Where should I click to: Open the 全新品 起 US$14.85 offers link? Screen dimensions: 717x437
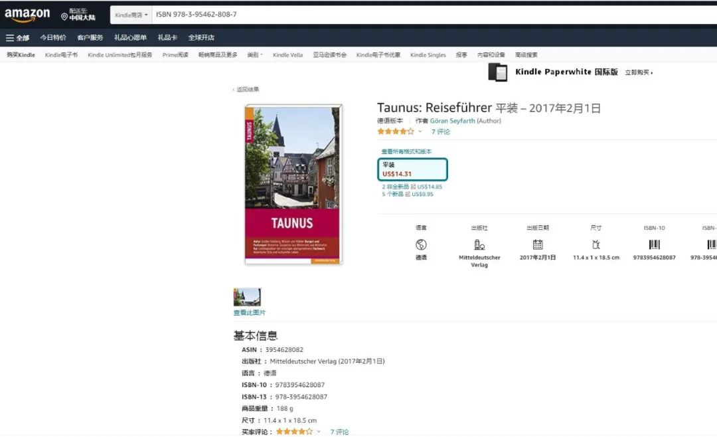point(412,187)
